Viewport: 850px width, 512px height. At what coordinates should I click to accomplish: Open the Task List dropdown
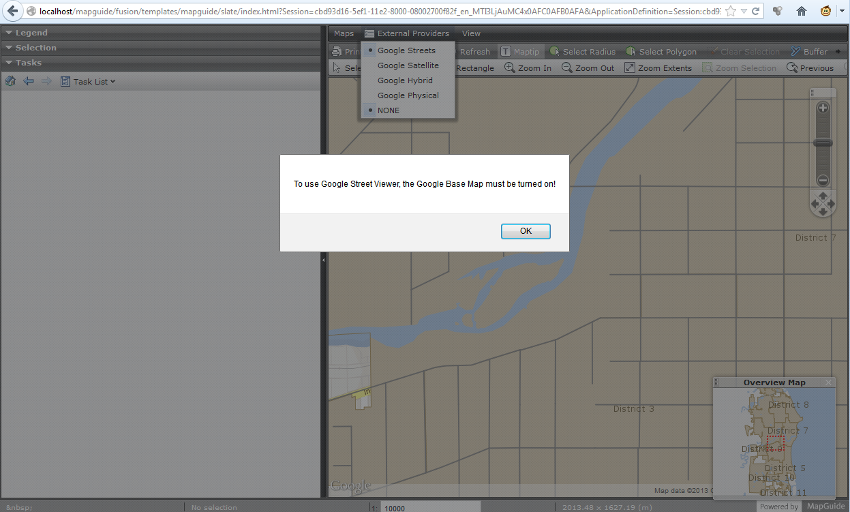(x=88, y=81)
